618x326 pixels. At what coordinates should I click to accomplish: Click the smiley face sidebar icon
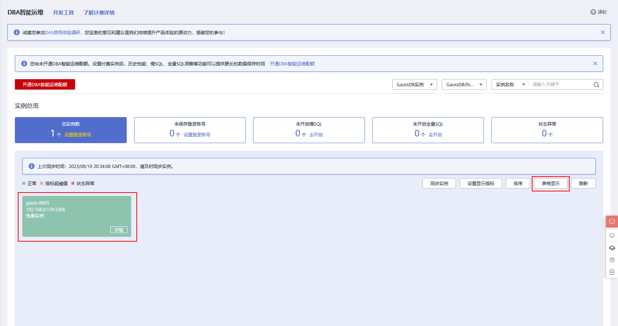coord(612,235)
